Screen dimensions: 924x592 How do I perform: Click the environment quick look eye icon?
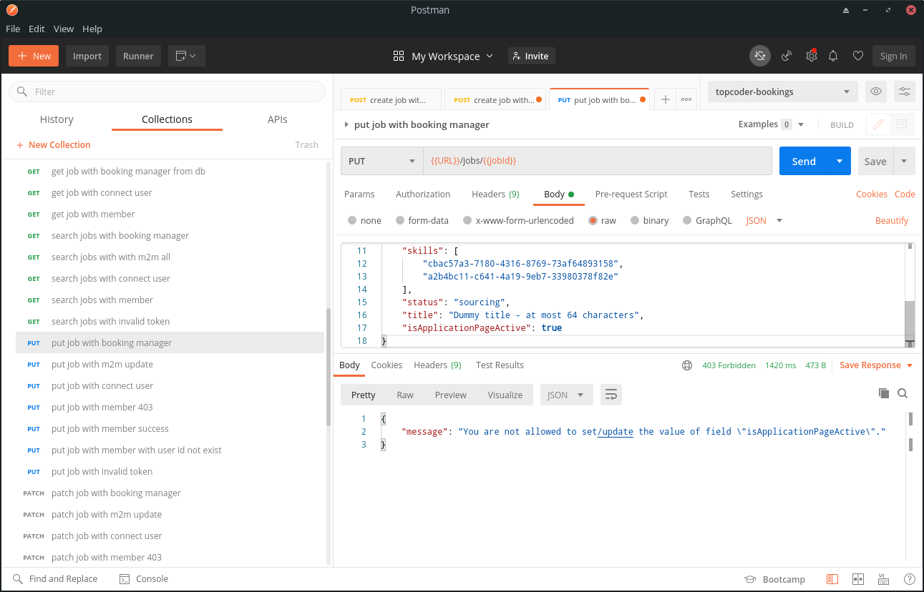(x=875, y=92)
